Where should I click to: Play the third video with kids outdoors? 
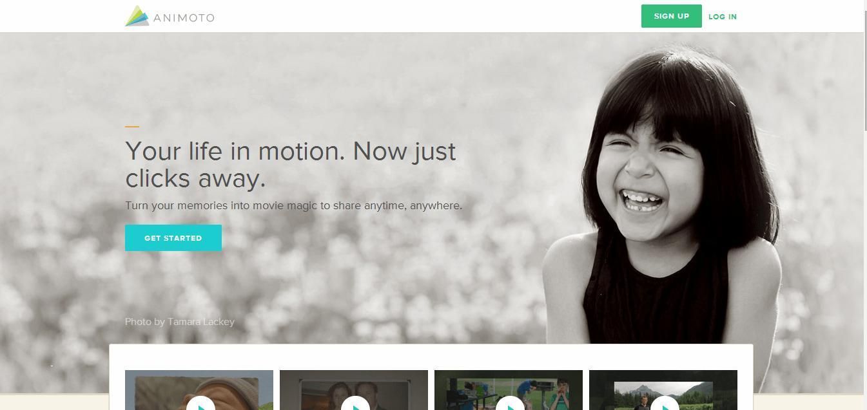510,405
